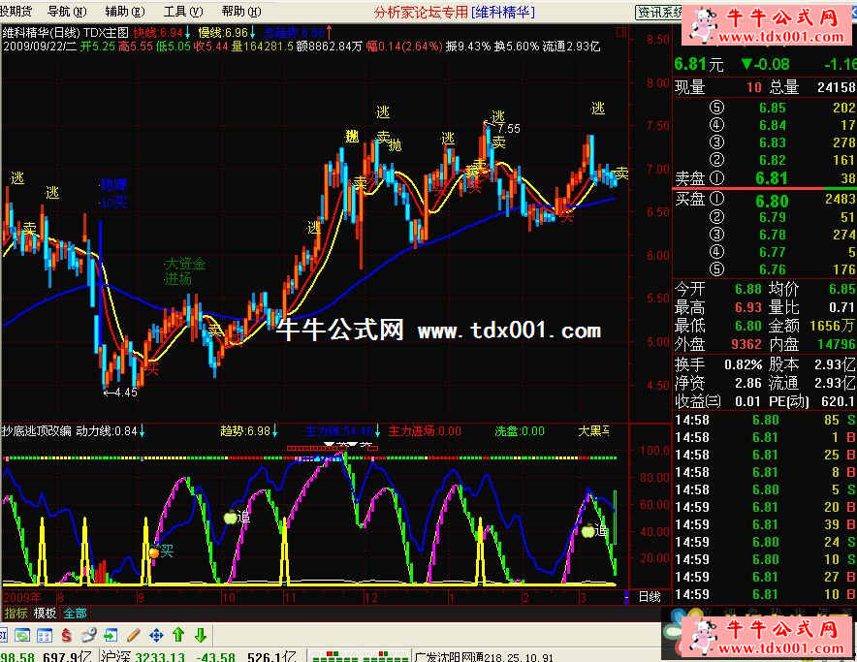Click the 主力进场:0.00 value label
Screen dimensions: 857x662
point(425,430)
